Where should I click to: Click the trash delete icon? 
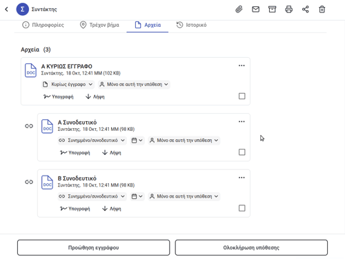coord(322,9)
